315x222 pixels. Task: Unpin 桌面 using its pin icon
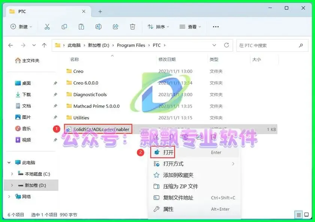click(55, 83)
